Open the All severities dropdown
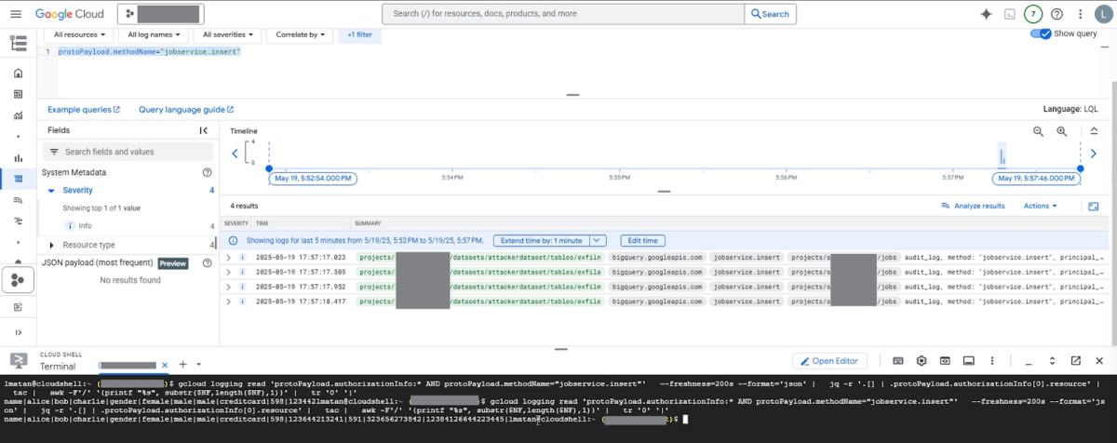 click(x=229, y=34)
